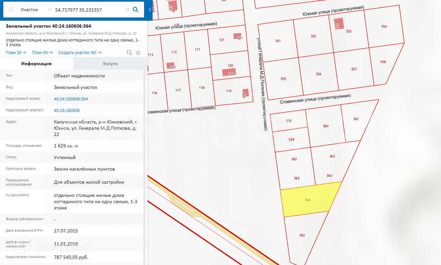Click the magnifier search icon
The height and width of the screenshot is (265, 441).
point(135,10)
